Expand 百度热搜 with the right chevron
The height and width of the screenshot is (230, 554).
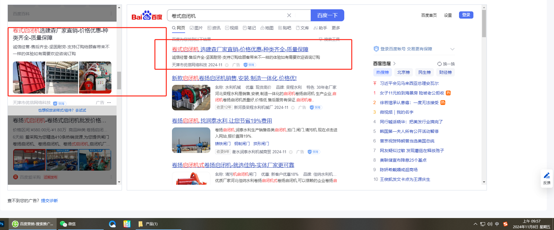coord(394,64)
